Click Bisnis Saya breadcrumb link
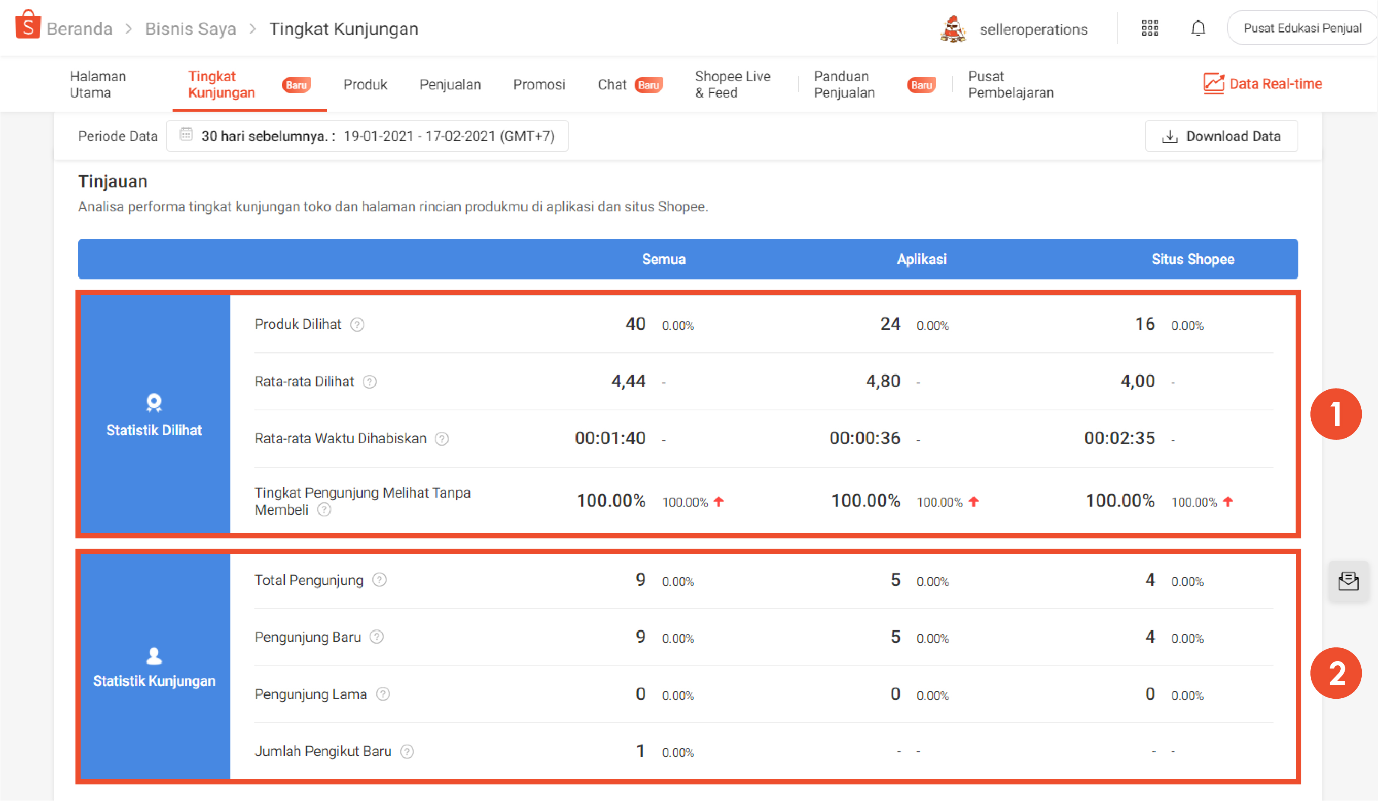 (190, 29)
